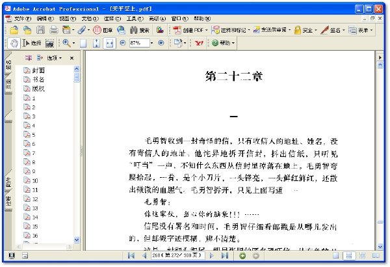Click the page number field 268 (第272/308页)
The width and height of the screenshot is (390, 267).
(x=178, y=255)
